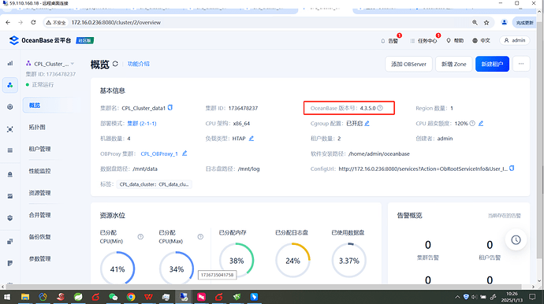Open deployment mode 集群 (2-1-1) link

[142, 124]
